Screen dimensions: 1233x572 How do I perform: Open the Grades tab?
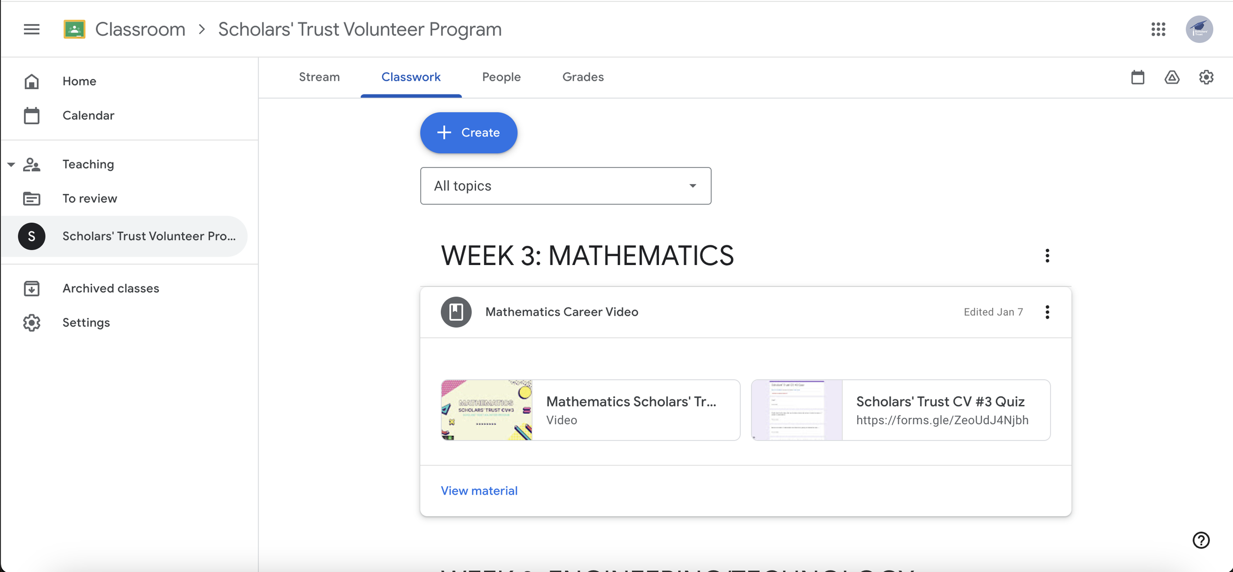(582, 77)
